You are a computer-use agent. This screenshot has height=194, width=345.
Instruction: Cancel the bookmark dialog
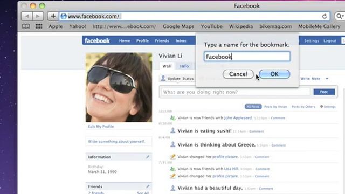[x=238, y=74]
